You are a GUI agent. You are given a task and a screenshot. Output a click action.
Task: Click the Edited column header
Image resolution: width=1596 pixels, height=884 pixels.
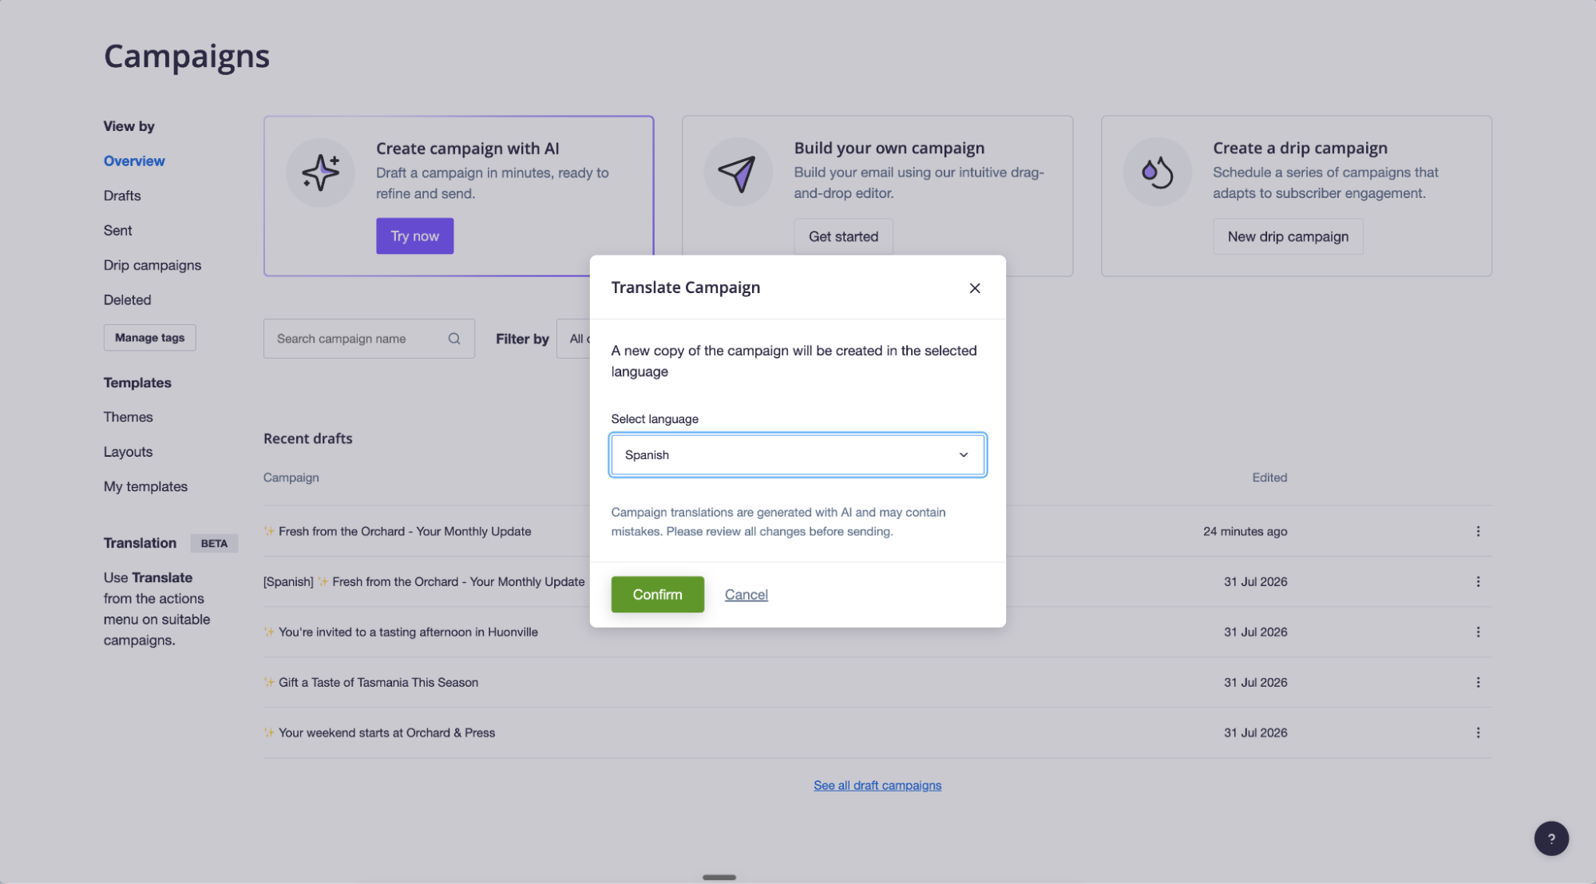pyautogui.click(x=1269, y=478)
